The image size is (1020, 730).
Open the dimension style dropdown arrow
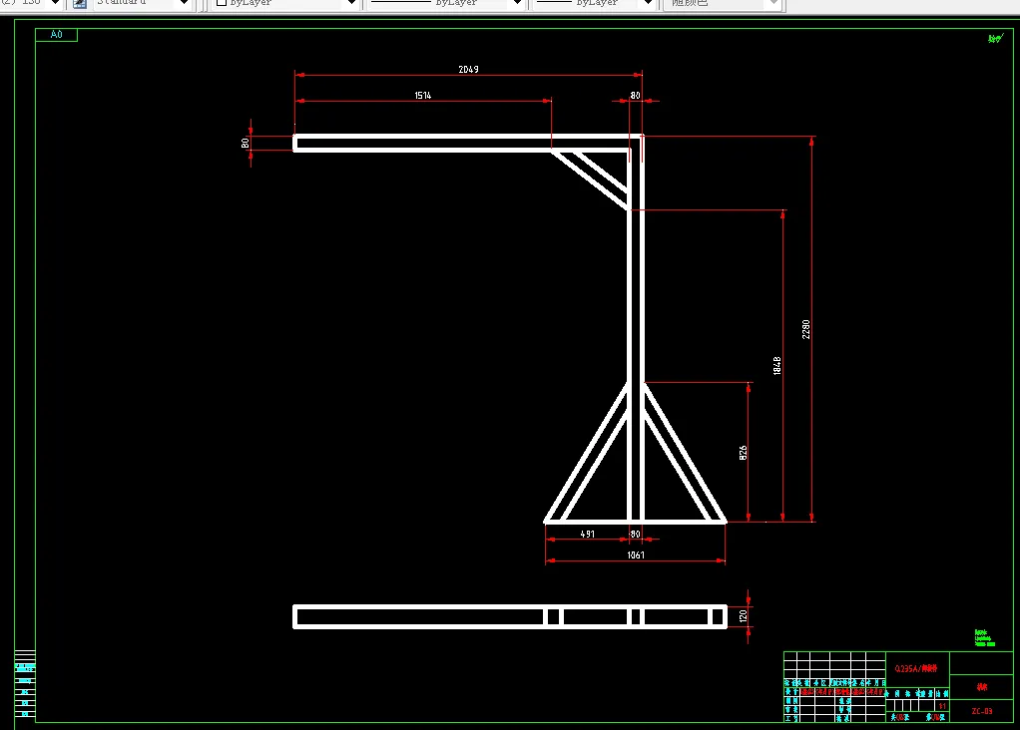tap(55, 3)
